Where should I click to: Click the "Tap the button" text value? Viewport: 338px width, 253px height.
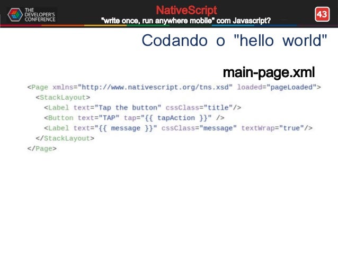point(128,107)
